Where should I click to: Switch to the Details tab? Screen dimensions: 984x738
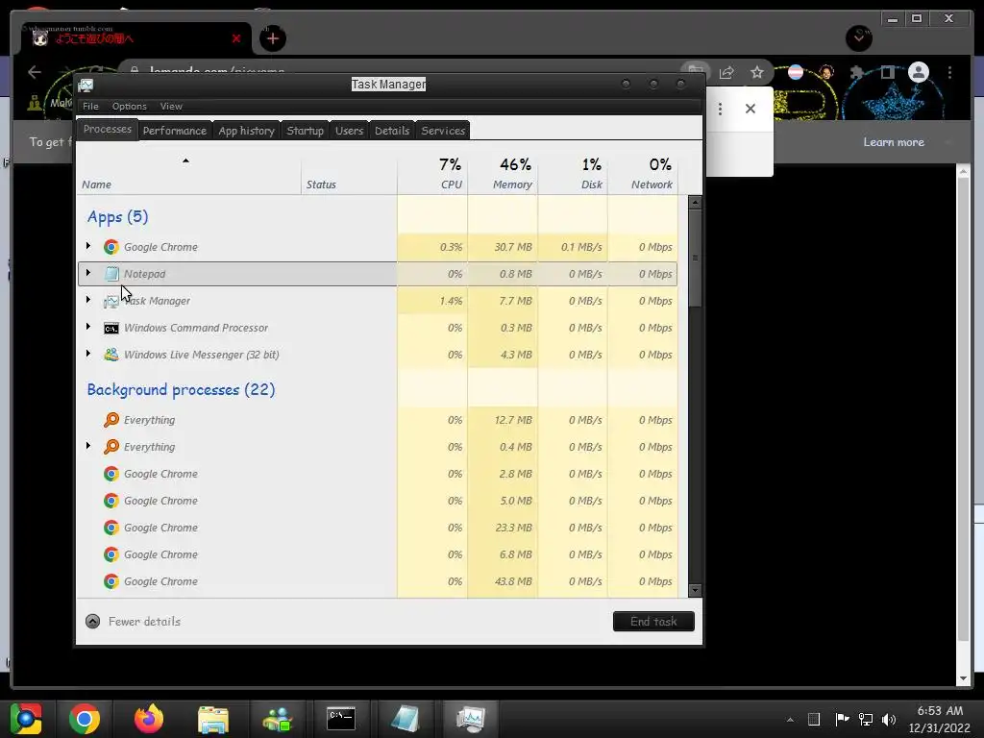coord(392,131)
